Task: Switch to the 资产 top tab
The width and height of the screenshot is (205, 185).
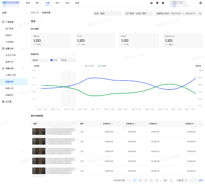Action: click(x=57, y=3)
